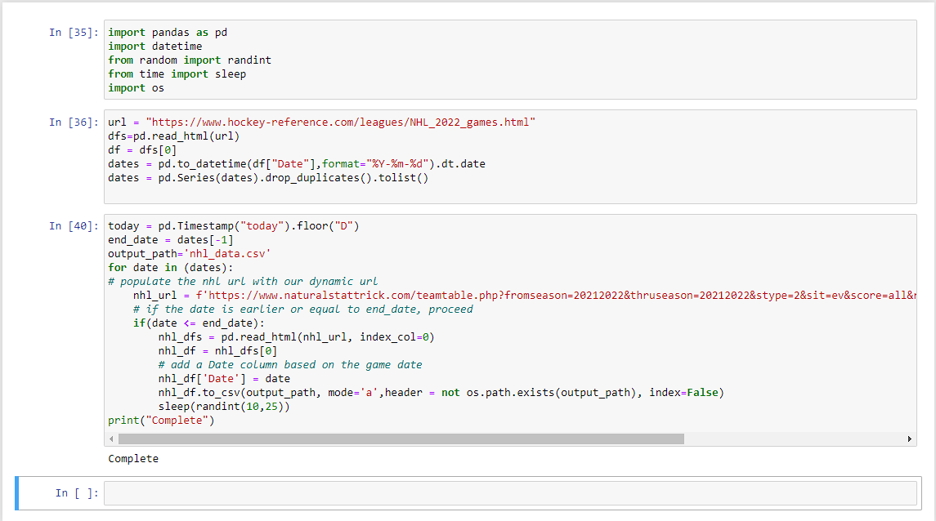Screen dimensions: 936x521
Task: Select the In [36] prompt label
Action: point(74,122)
